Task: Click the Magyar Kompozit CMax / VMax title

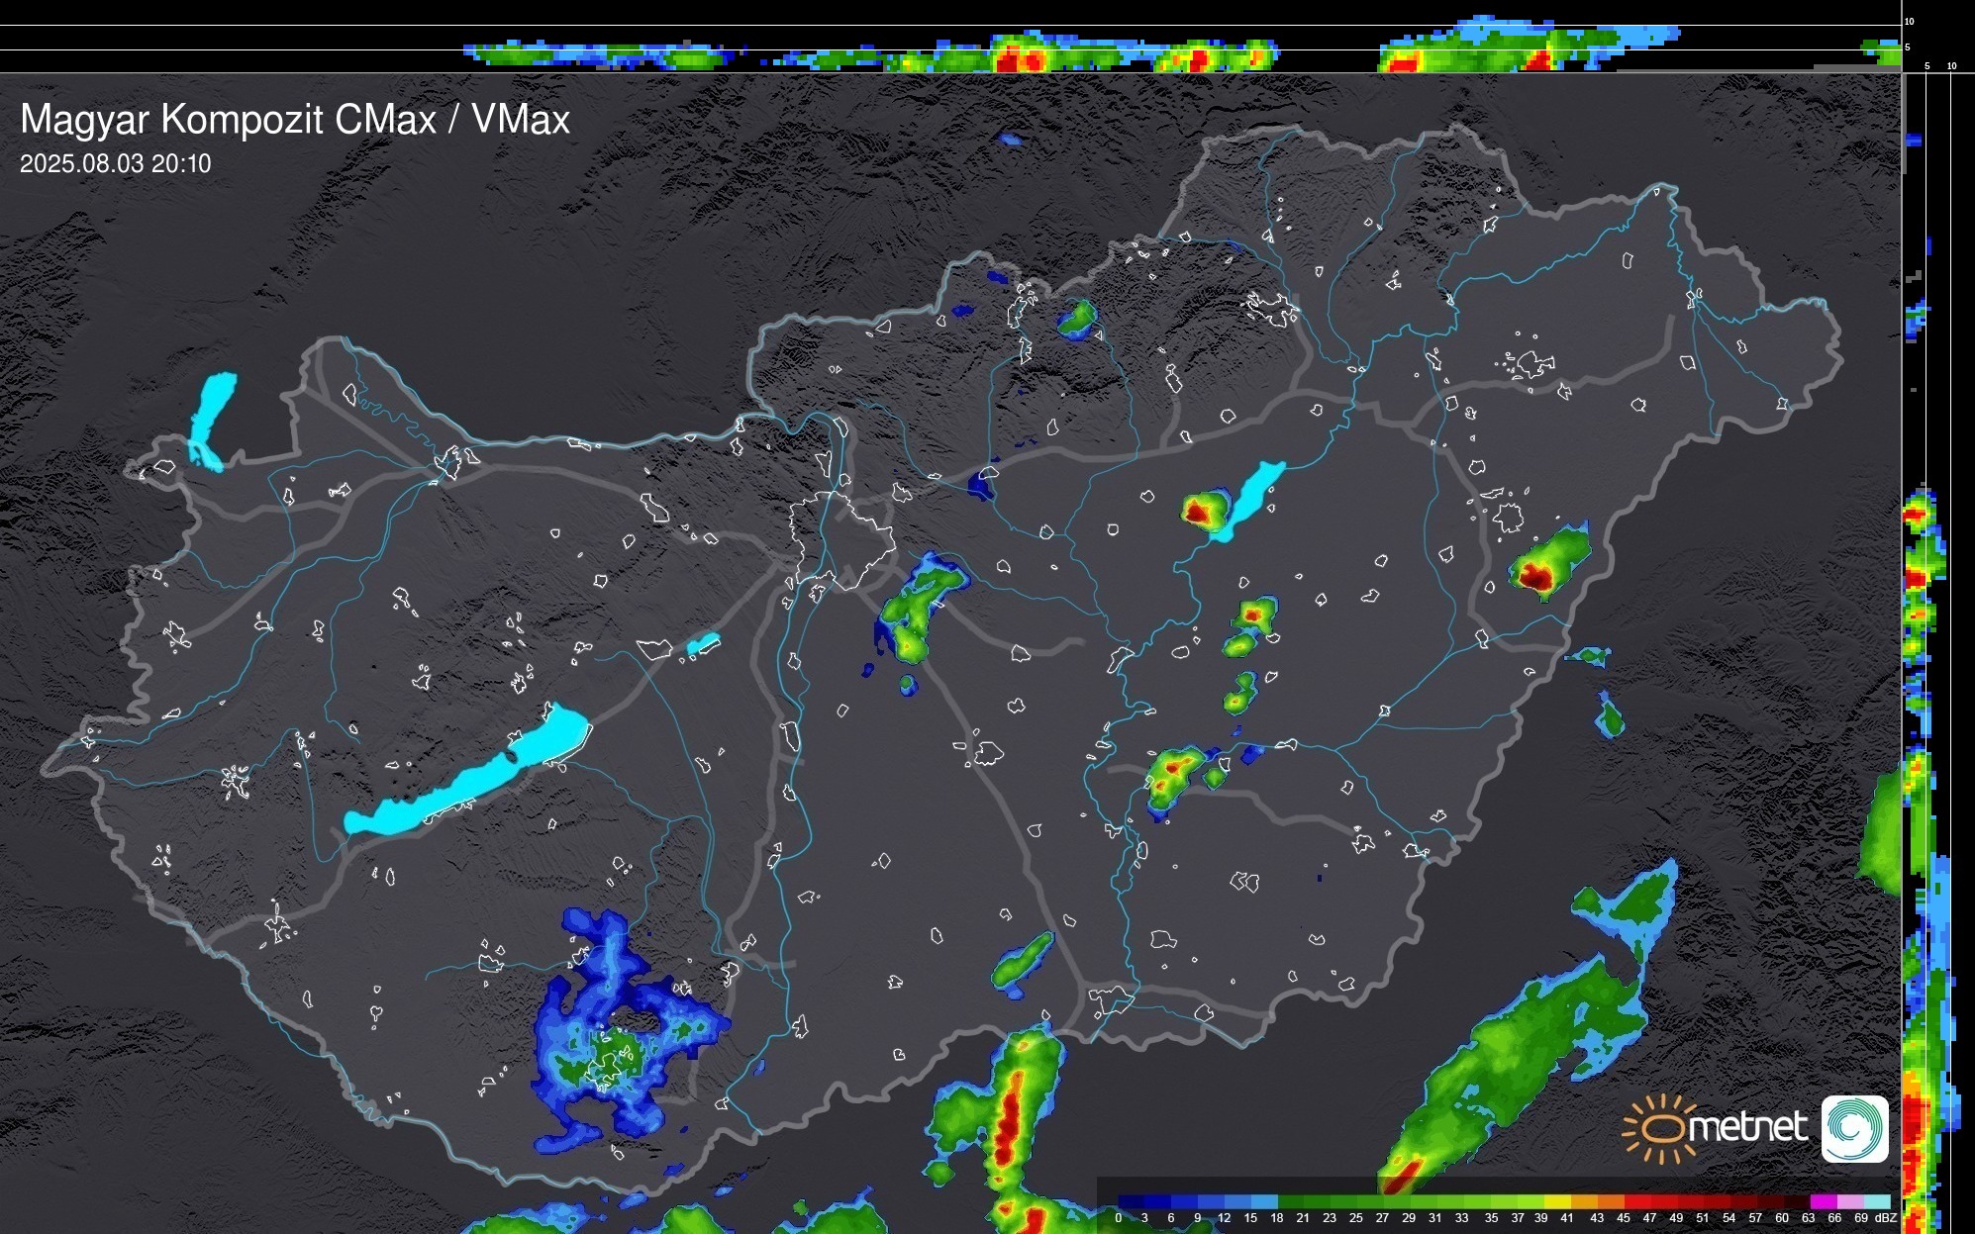Action: pyautogui.click(x=295, y=120)
